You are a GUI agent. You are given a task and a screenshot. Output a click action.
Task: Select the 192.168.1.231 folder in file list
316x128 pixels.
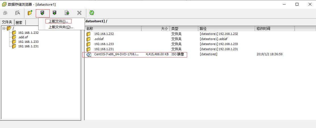104,49
